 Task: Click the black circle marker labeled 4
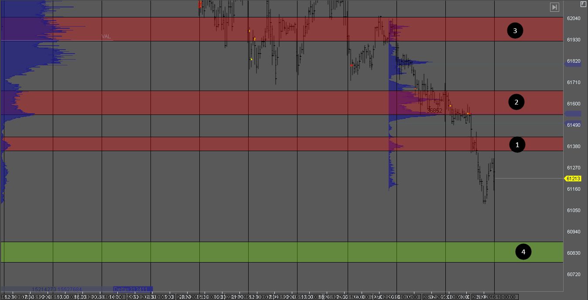pos(523,252)
